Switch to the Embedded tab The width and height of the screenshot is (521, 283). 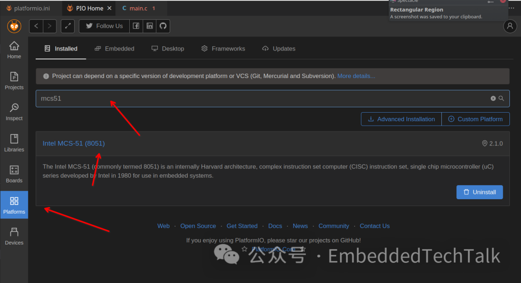pos(114,48)
